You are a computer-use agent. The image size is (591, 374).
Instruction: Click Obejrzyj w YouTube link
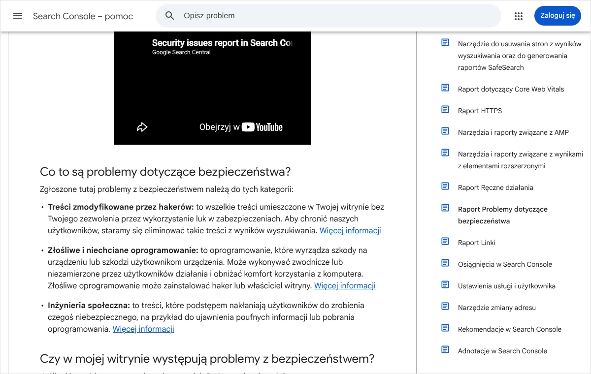pos(241,127)
